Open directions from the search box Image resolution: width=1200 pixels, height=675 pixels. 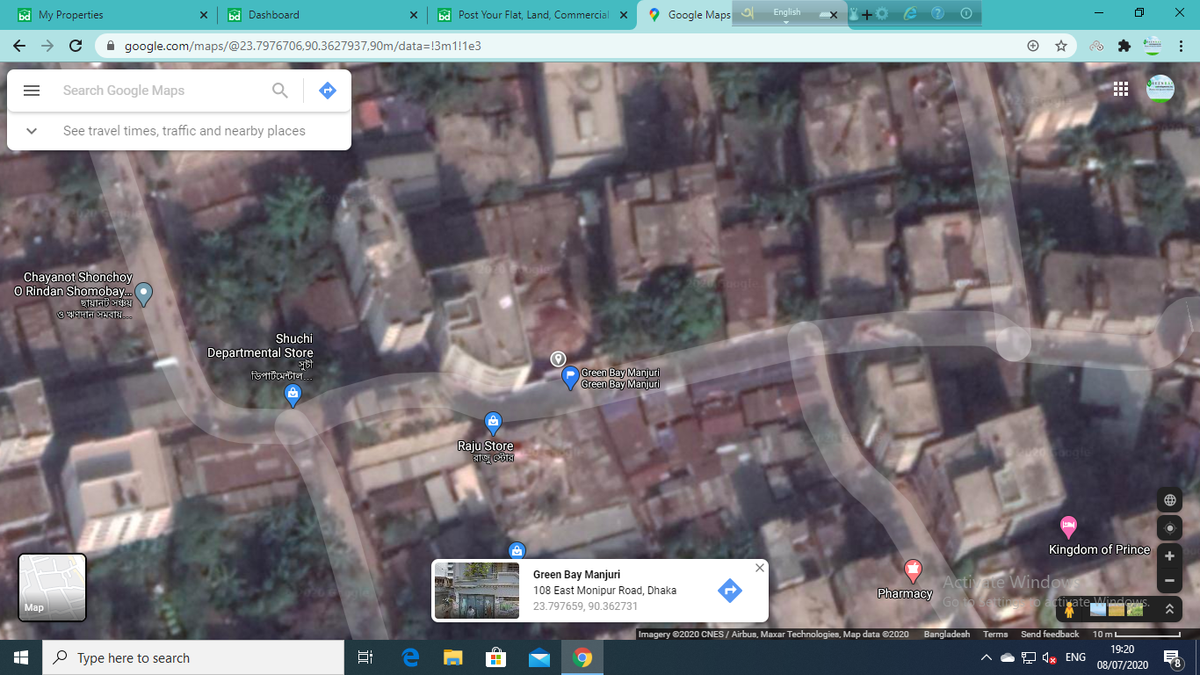point(328,91)
